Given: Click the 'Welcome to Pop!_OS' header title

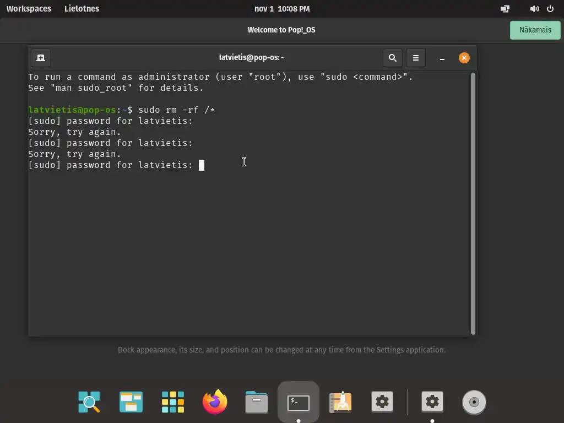Looking at the screenshot, I should (x=281, y=30).
